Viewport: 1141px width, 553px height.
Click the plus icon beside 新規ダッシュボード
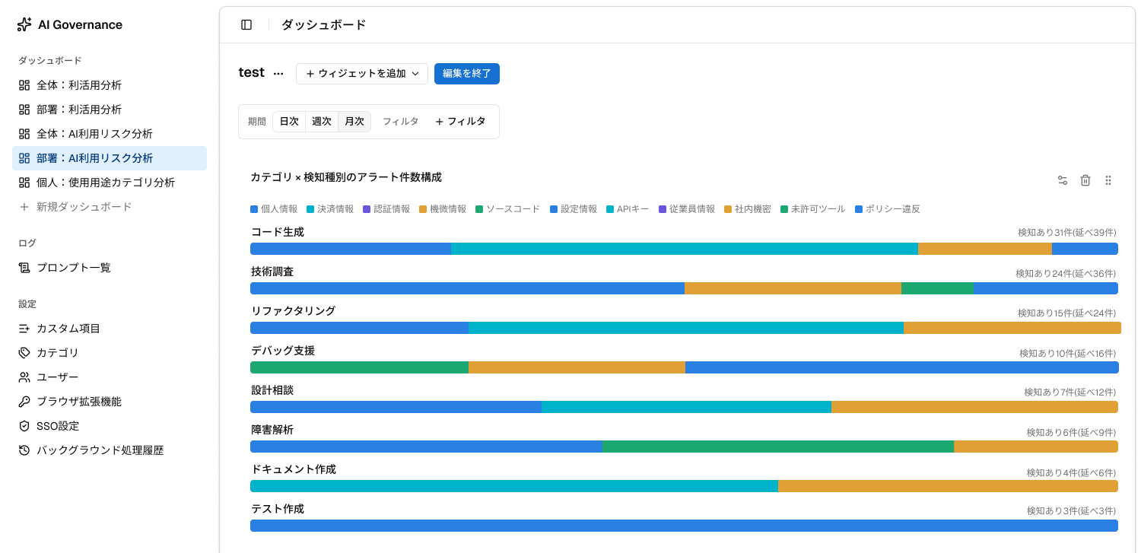pyautogui.click(x=24, y=207)
